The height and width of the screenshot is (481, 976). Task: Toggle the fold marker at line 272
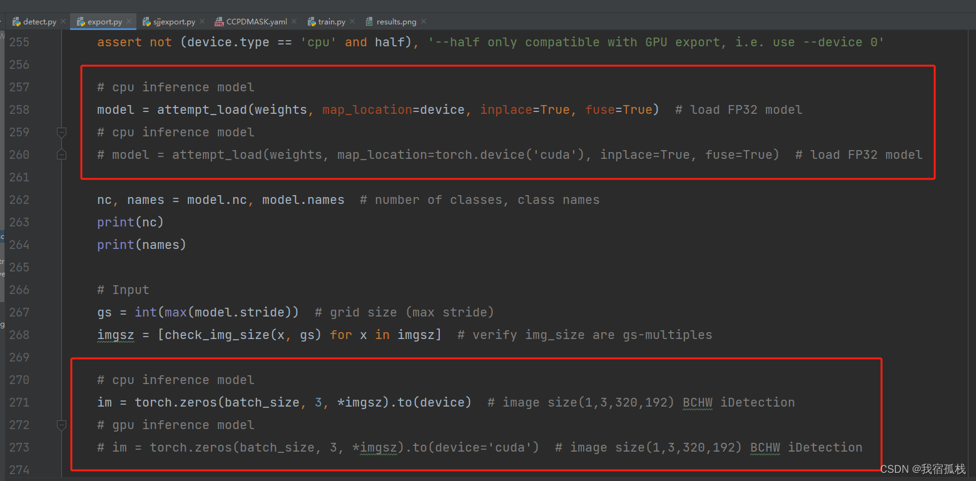[x=61, y=425]
